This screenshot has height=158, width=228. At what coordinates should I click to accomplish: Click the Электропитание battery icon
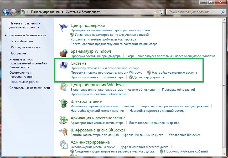(64, 103)
